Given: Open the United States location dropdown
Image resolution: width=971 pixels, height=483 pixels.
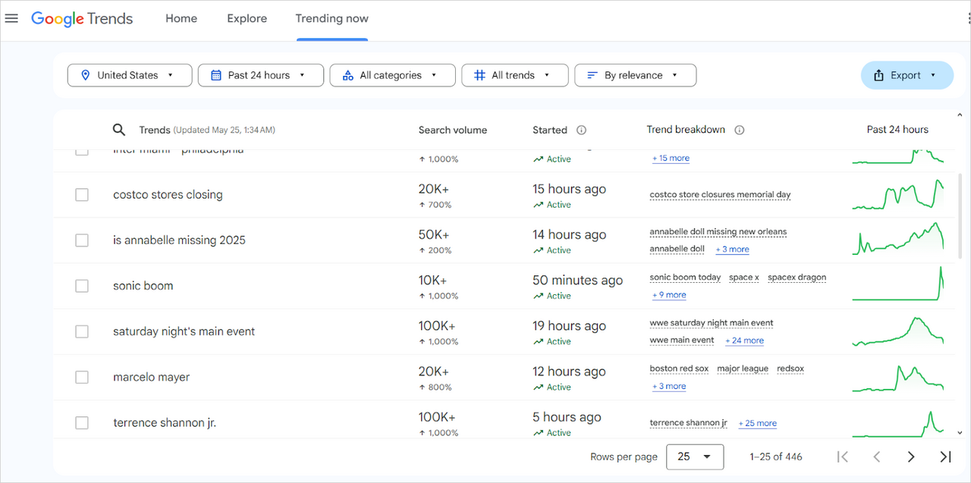Looking at the screenshot, I should click(x=129, y=75).
